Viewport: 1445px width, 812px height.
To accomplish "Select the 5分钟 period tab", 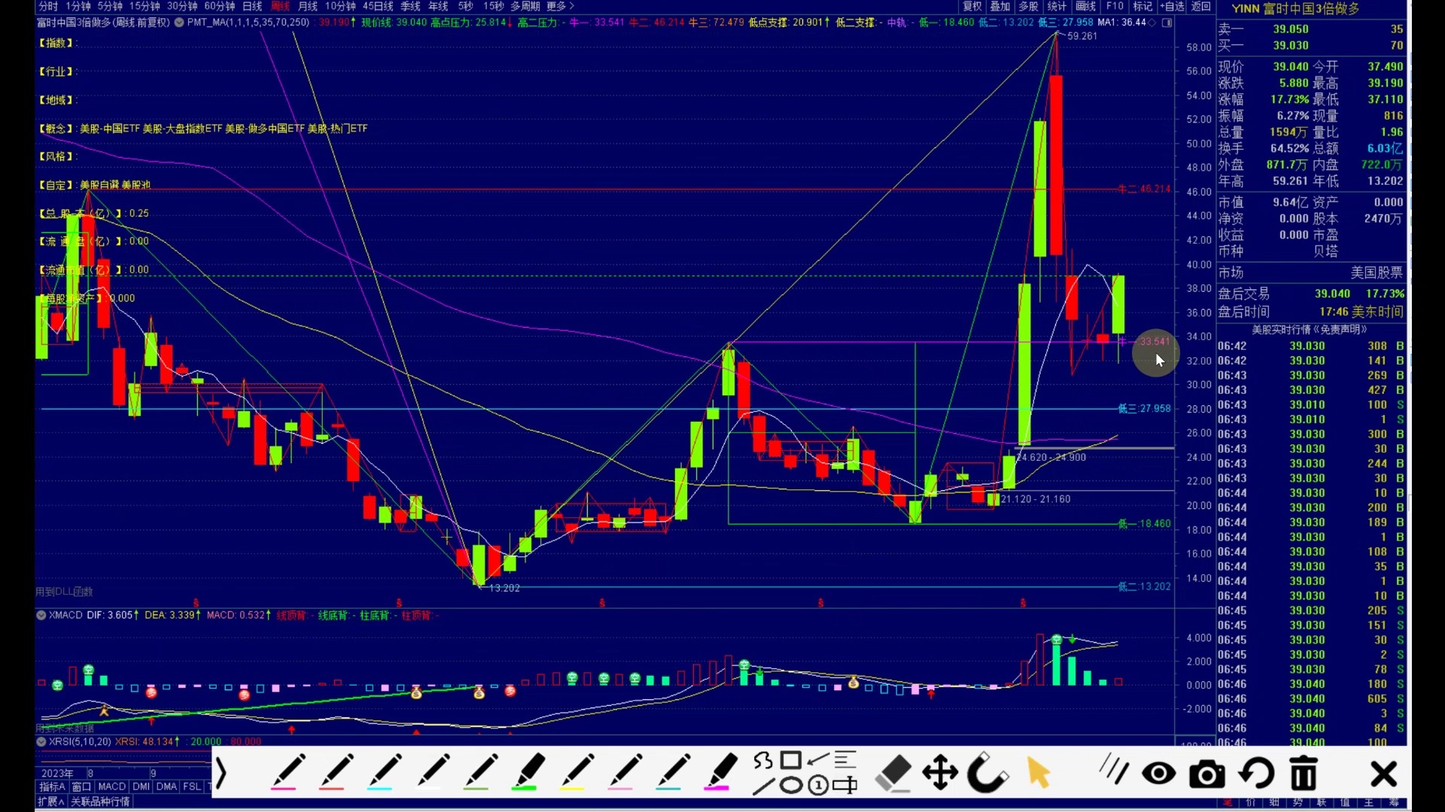I will (110, 6).
